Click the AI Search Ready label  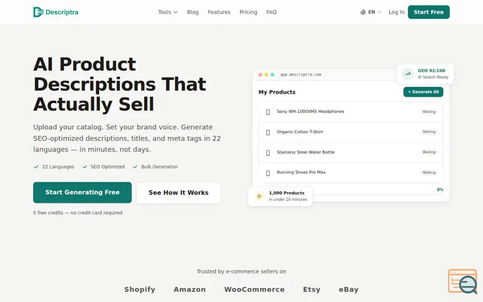tap(433, 77)
